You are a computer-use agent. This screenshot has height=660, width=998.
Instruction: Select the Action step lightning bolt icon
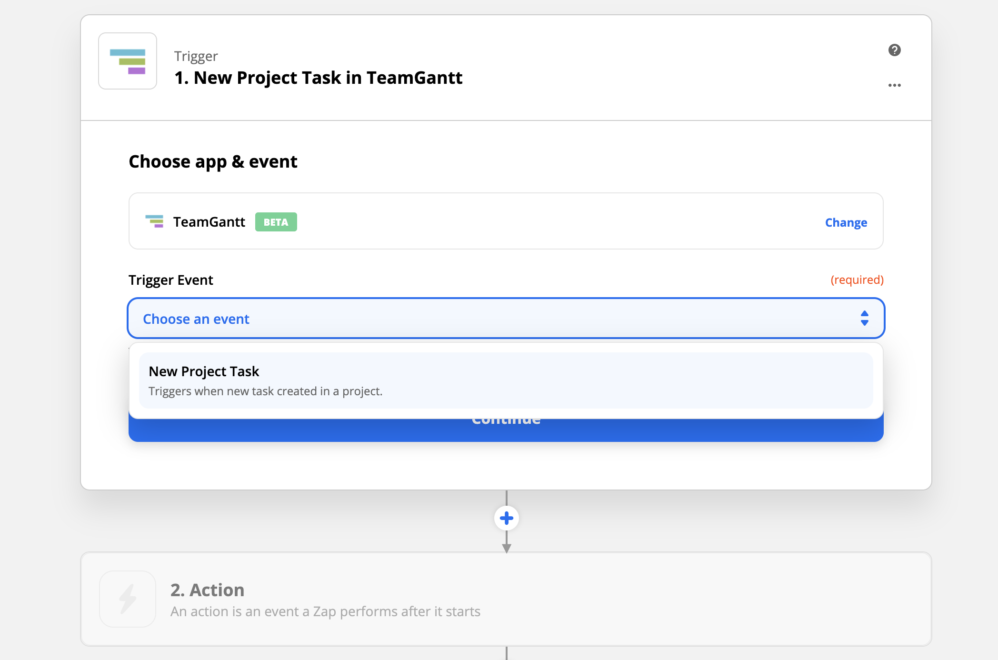pos(127,599)
